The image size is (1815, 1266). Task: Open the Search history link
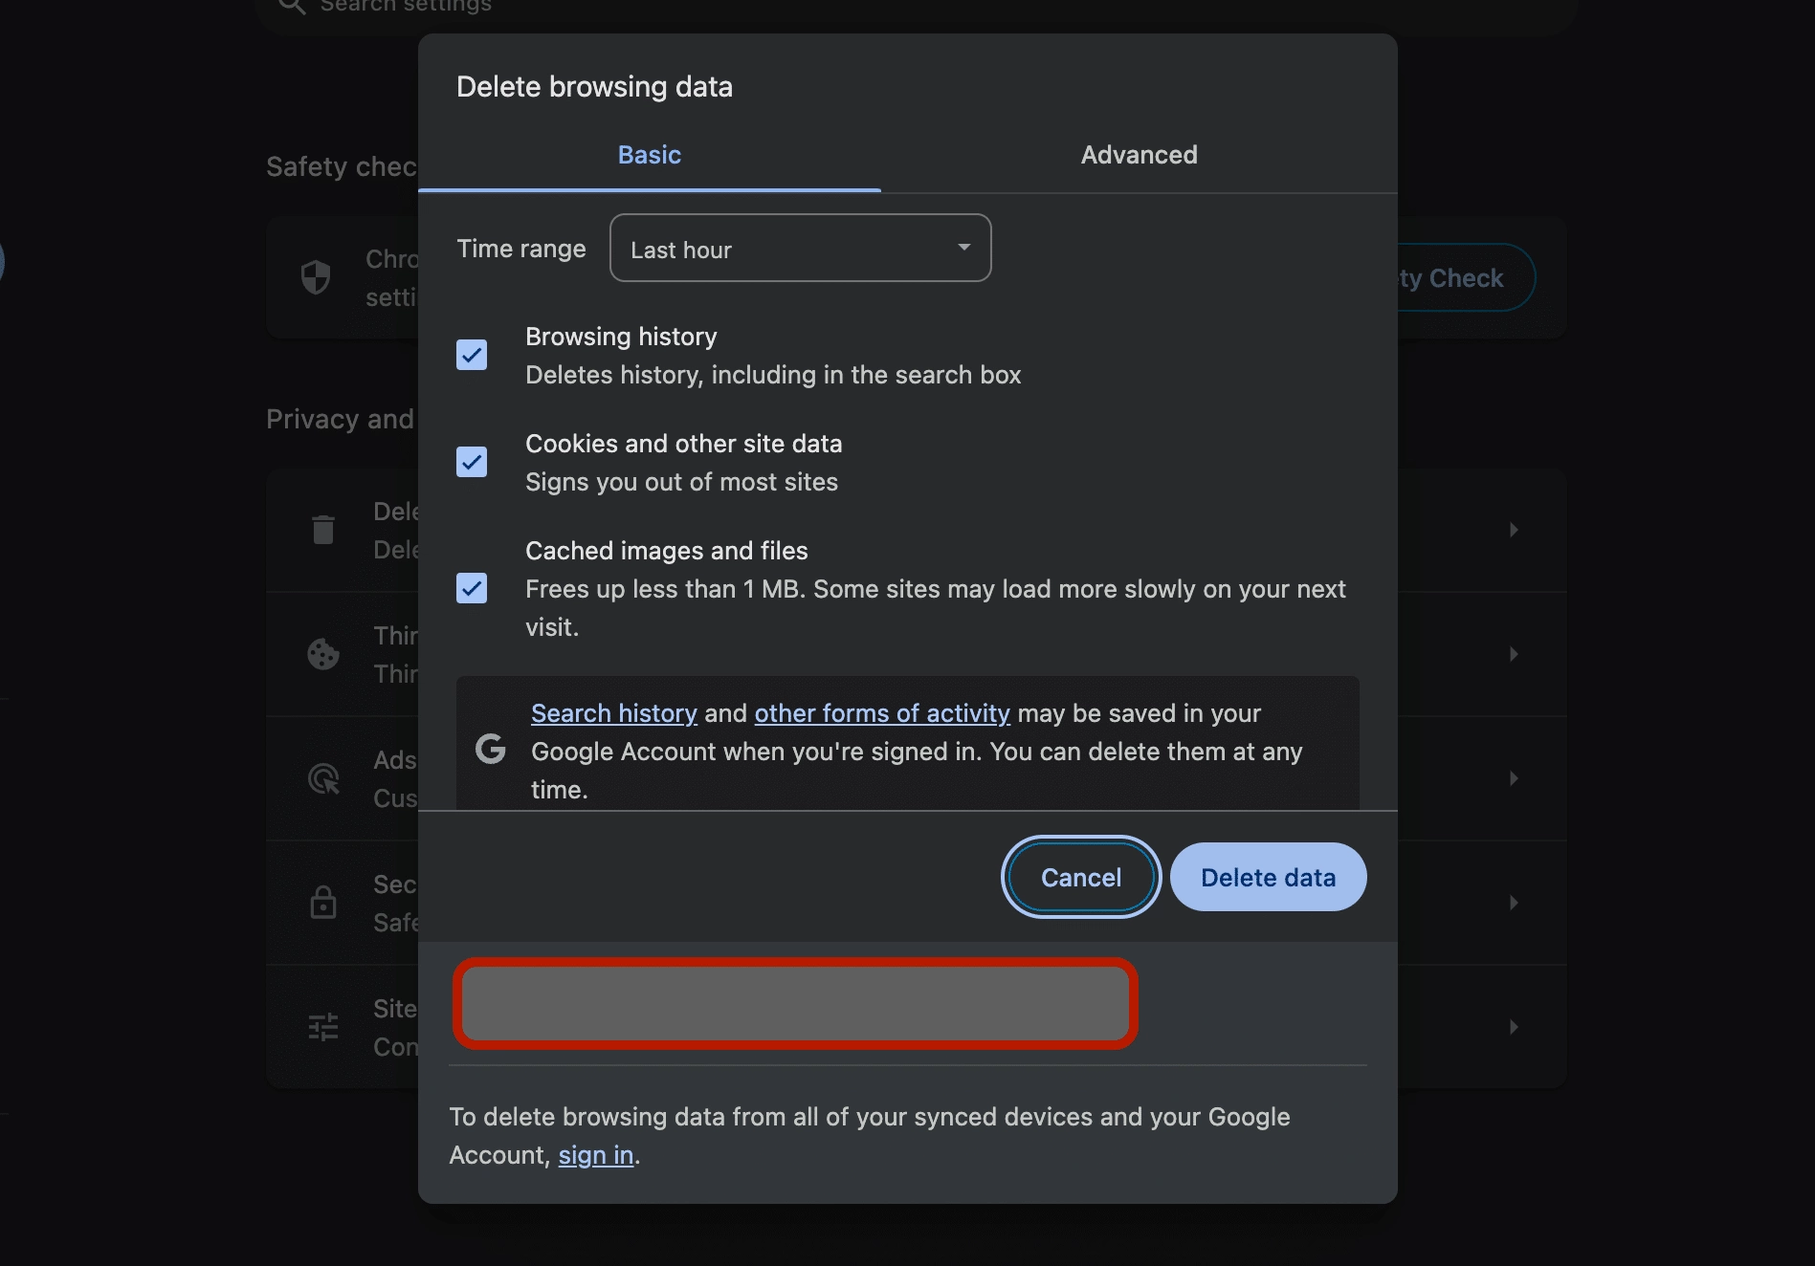click(614, 713)
